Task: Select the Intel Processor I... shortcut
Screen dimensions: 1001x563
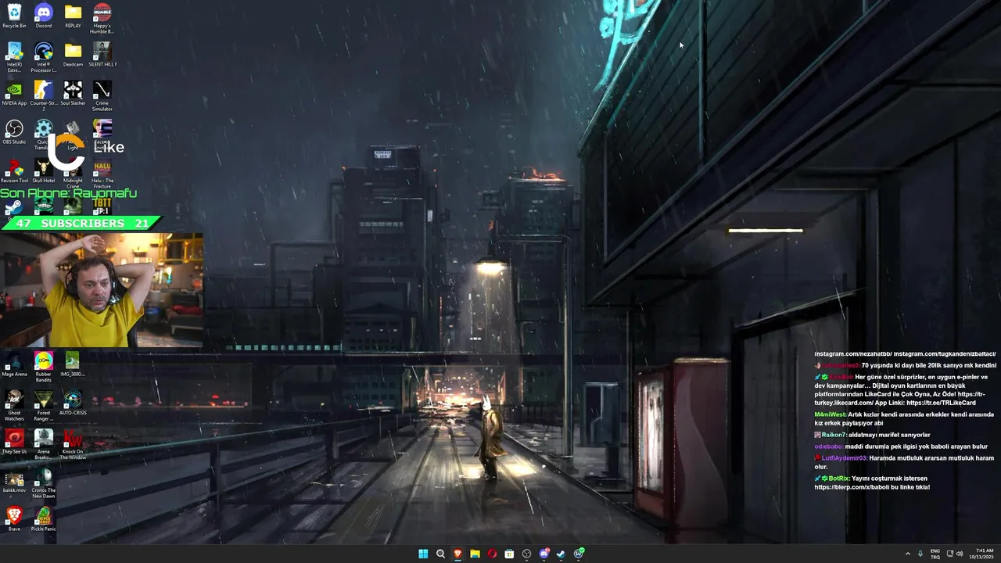Action: tap(44, 57)
